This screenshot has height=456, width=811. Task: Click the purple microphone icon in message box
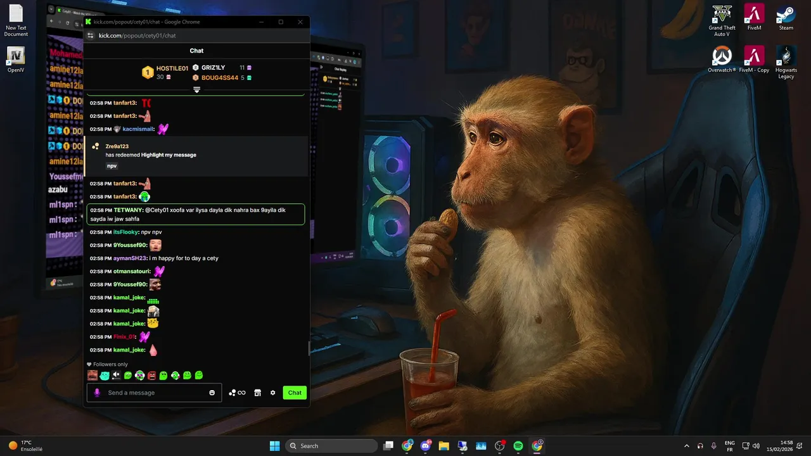[x=97, y=393]
